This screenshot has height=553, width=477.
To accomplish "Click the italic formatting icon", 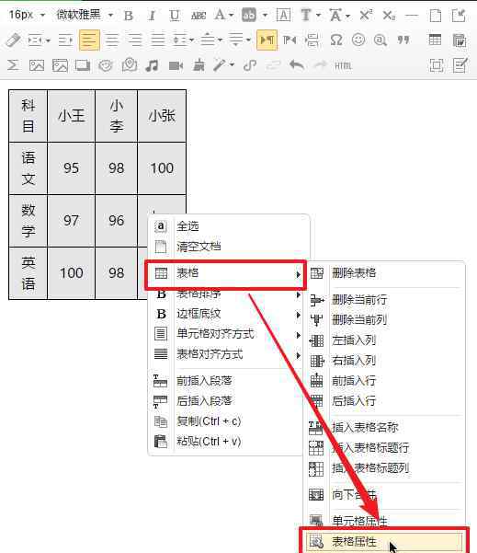I will coord(152,16).
